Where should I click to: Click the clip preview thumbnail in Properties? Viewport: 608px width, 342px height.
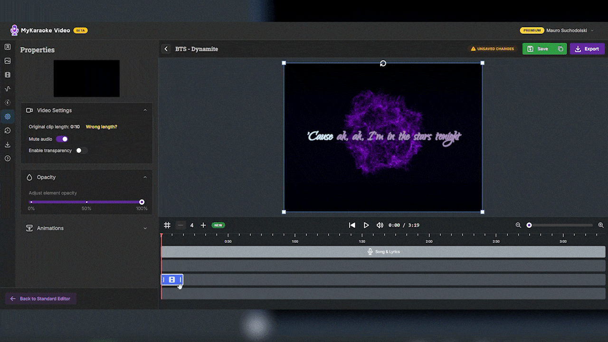pos(86,78)
